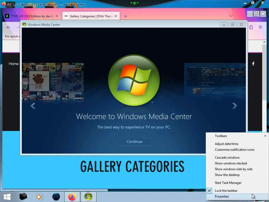
Task: Switch to Windows Media Center taskbar icon
Action: pos(88,197)
